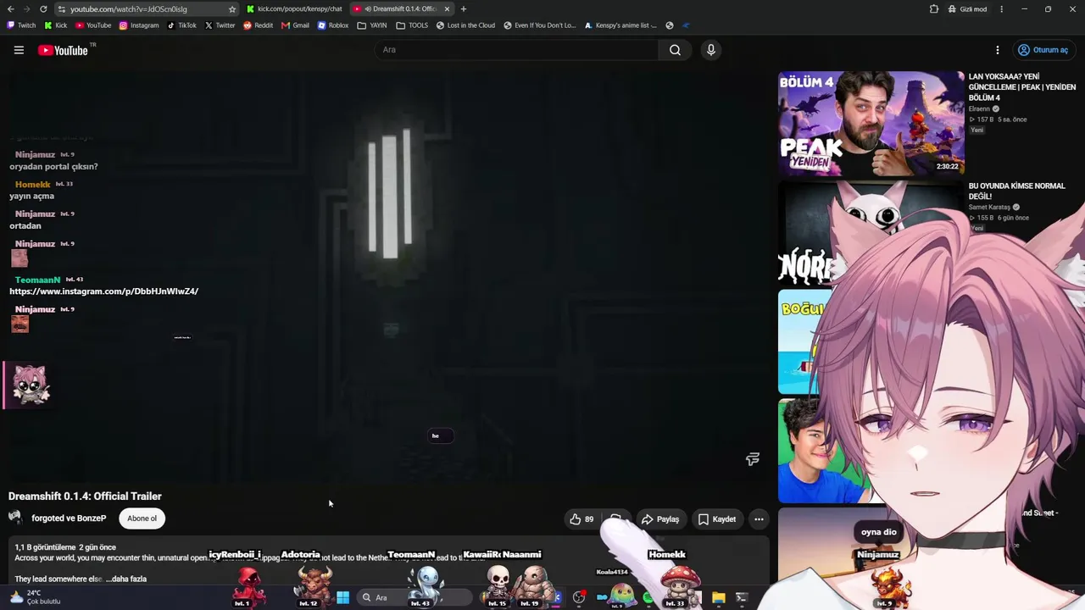
Task: Expand the YAYIN bookmarks folder
Action: [371, 25]
